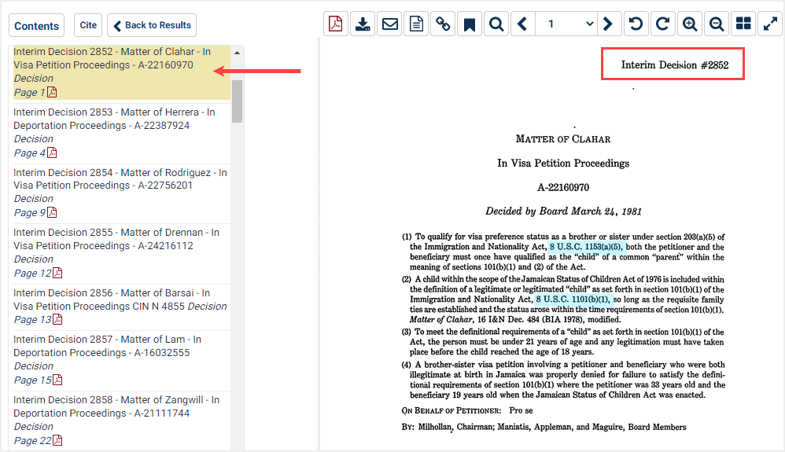Click the 'Page 22' link text
The height and width of the screenshot is (452, 785).
(x=32, y=440)
